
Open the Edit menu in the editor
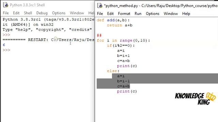coord(110,14)
